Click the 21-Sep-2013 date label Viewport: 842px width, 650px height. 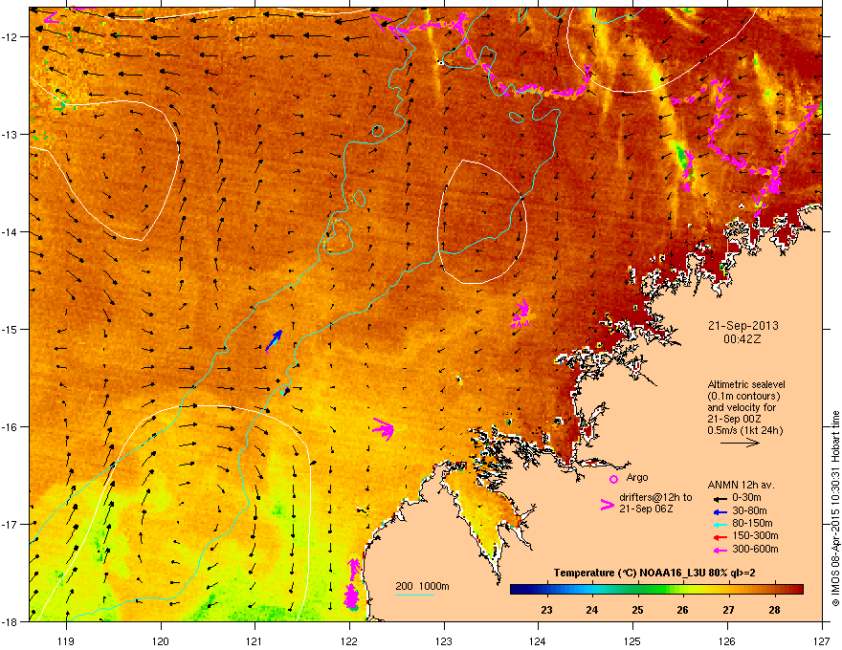[x=742, y=326]
